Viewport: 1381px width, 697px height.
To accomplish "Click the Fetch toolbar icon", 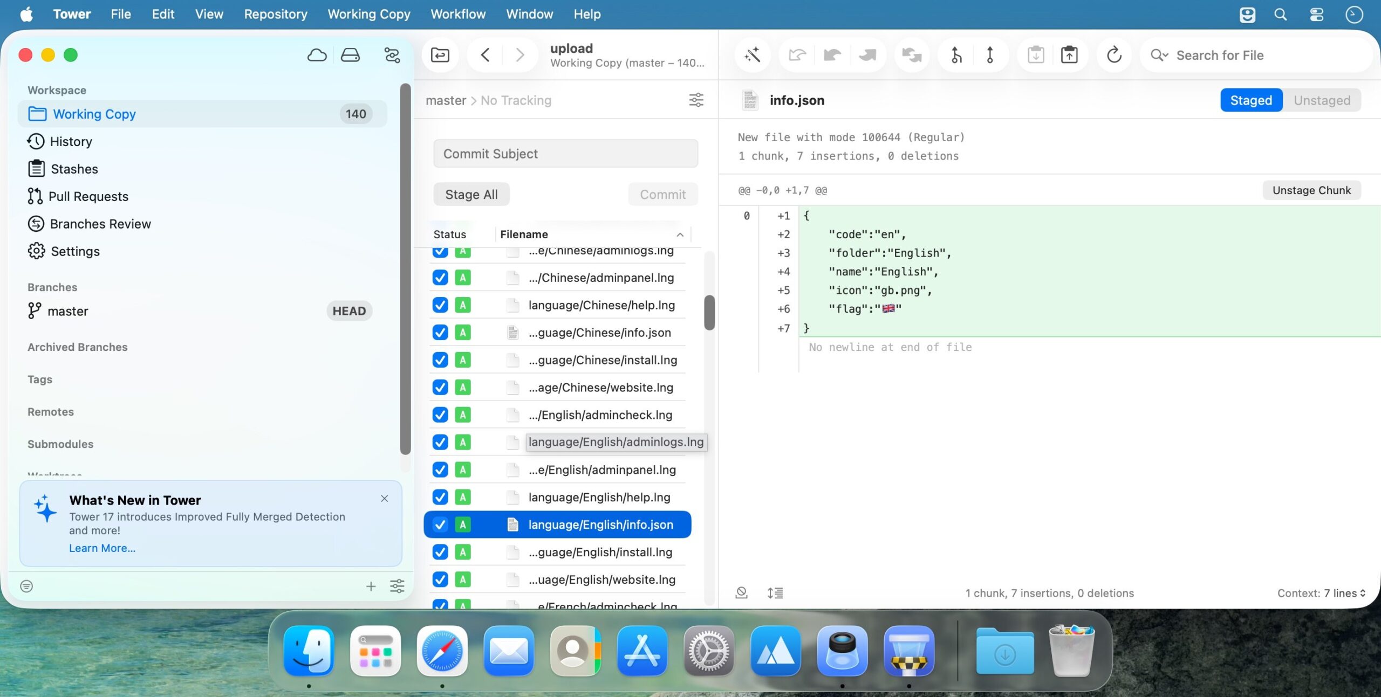I will pyautogui.click(x=797, y=55).
